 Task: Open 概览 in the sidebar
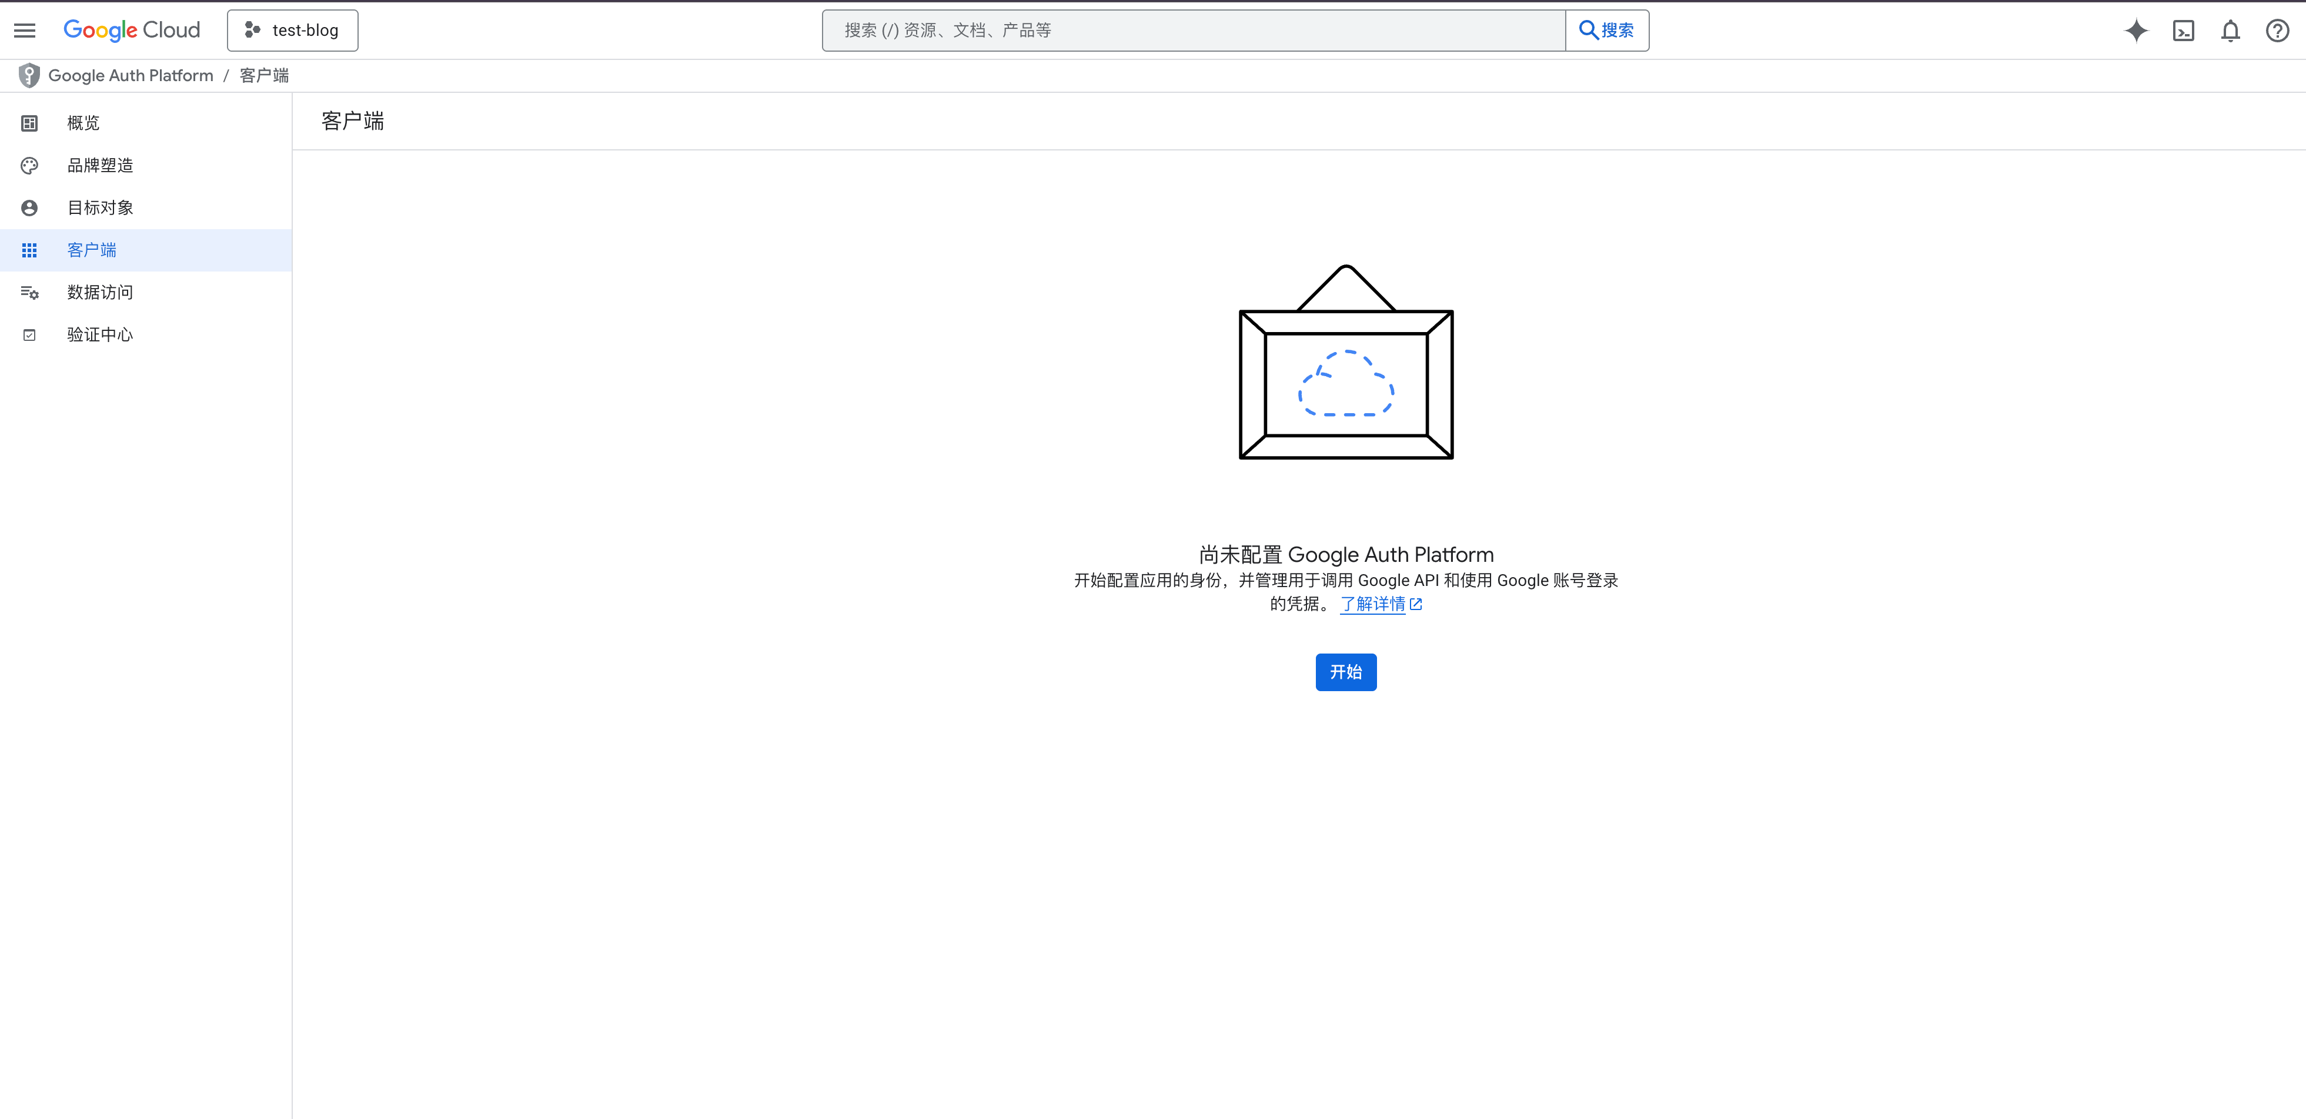coord(146,123)
